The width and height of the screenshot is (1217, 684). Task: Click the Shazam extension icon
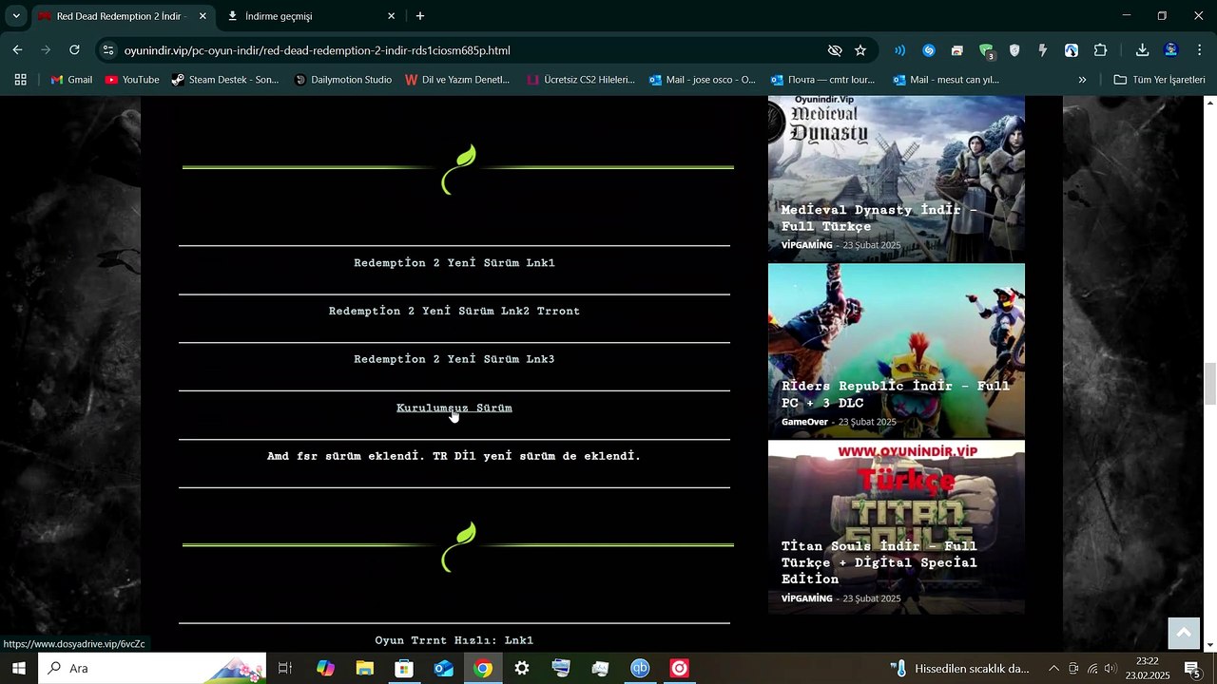coord(929,50)
